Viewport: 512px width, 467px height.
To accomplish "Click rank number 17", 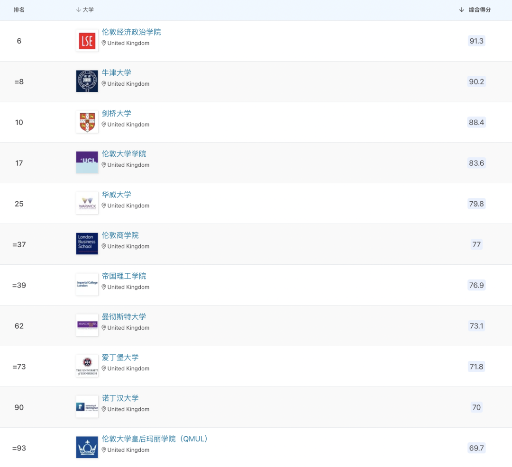I will 19,163.
